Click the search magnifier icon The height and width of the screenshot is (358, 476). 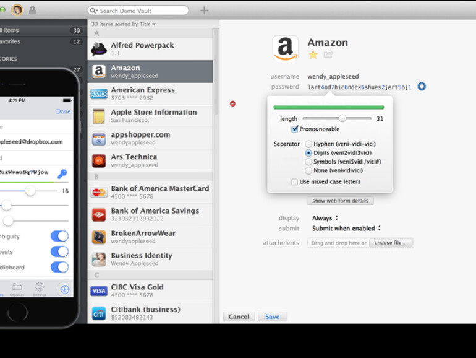(92, 11)
